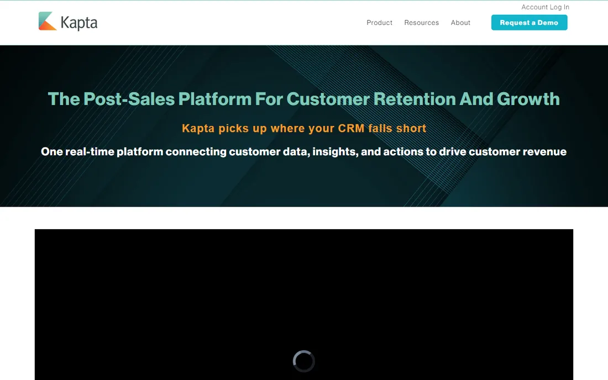Select text "One real-time platform connecting customer data"
The image size is (608, 380).
coord(175,151)
